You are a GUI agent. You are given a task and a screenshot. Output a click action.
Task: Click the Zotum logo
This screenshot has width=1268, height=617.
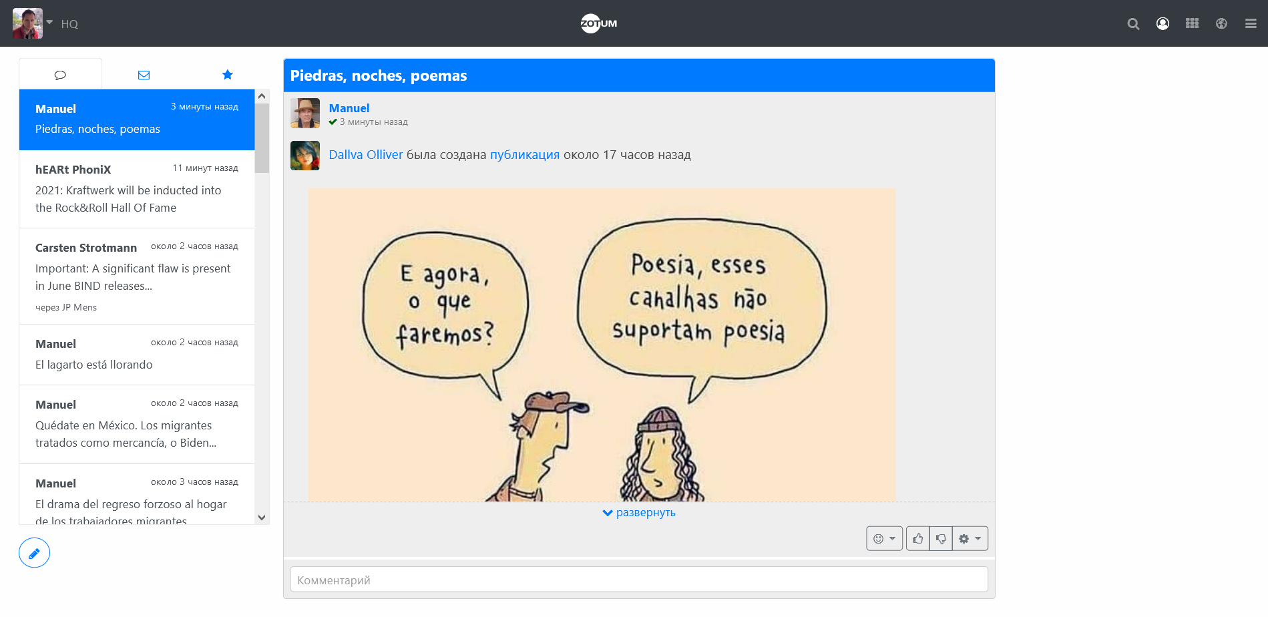point(599,23)
